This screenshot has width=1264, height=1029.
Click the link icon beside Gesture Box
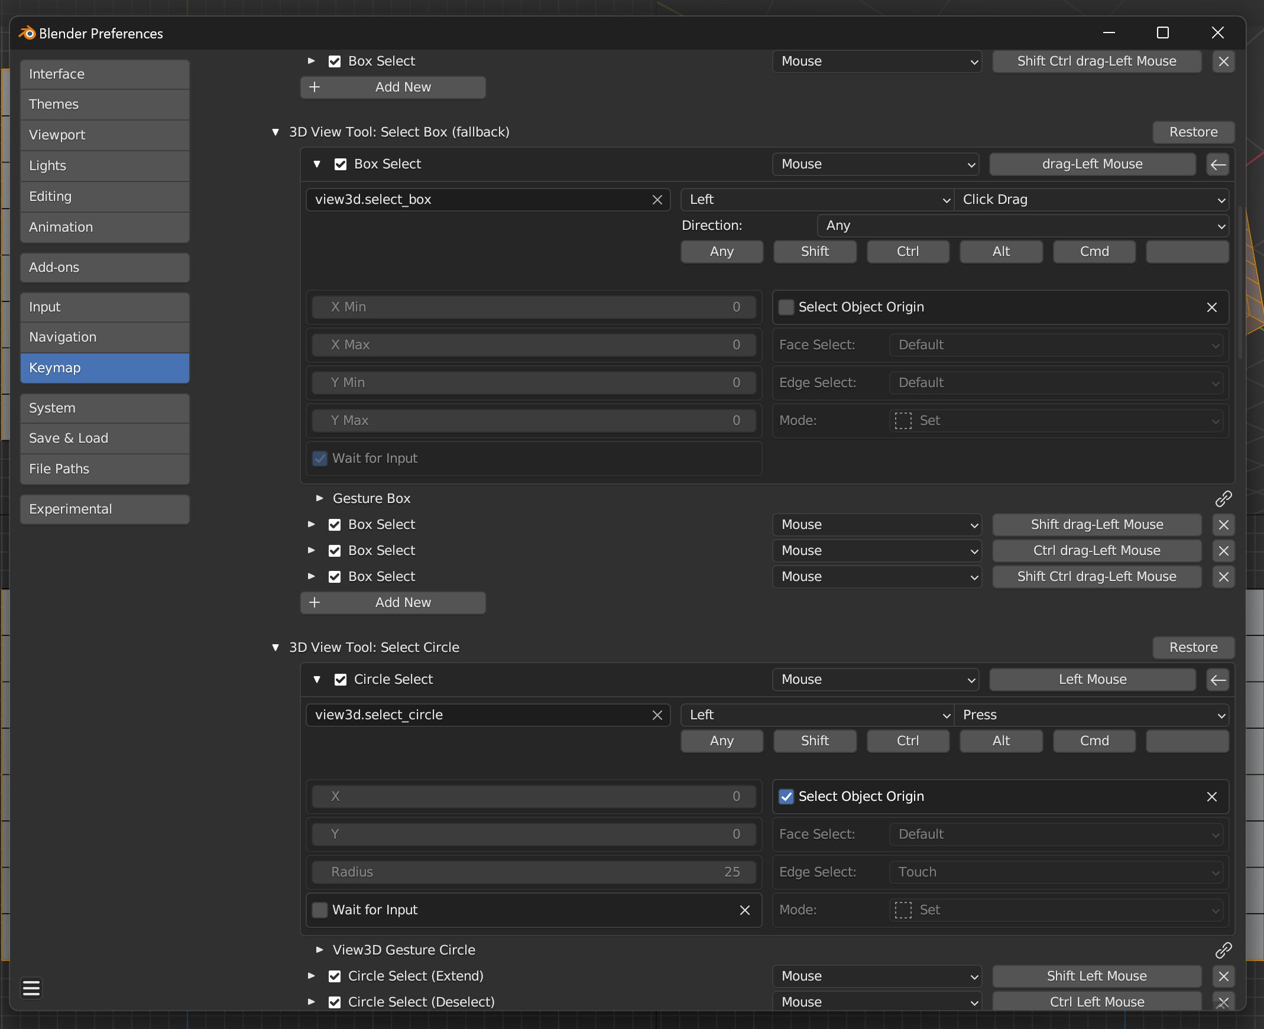click(1223, 498)
